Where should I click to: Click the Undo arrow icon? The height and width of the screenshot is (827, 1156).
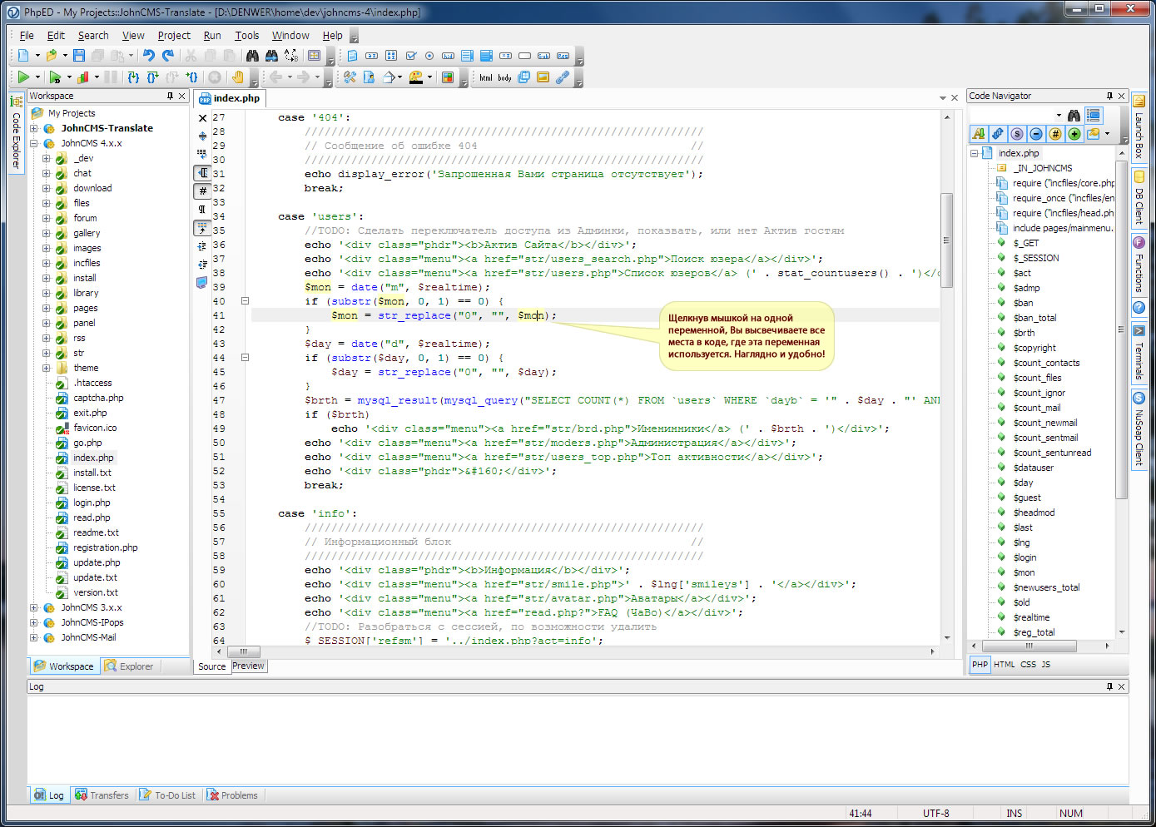tap(149, 56)
